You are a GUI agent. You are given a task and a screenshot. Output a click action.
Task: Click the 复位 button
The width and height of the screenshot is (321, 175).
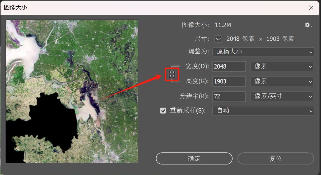coord(276,158)
